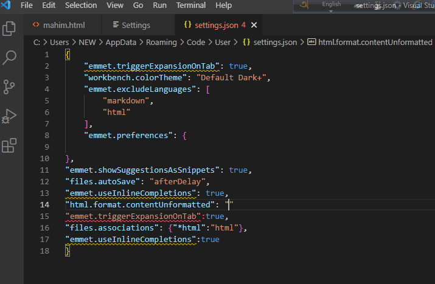The height and width of the screenshot is (284, 435).
Task: Open the Terminal menu
Action: 191,5
